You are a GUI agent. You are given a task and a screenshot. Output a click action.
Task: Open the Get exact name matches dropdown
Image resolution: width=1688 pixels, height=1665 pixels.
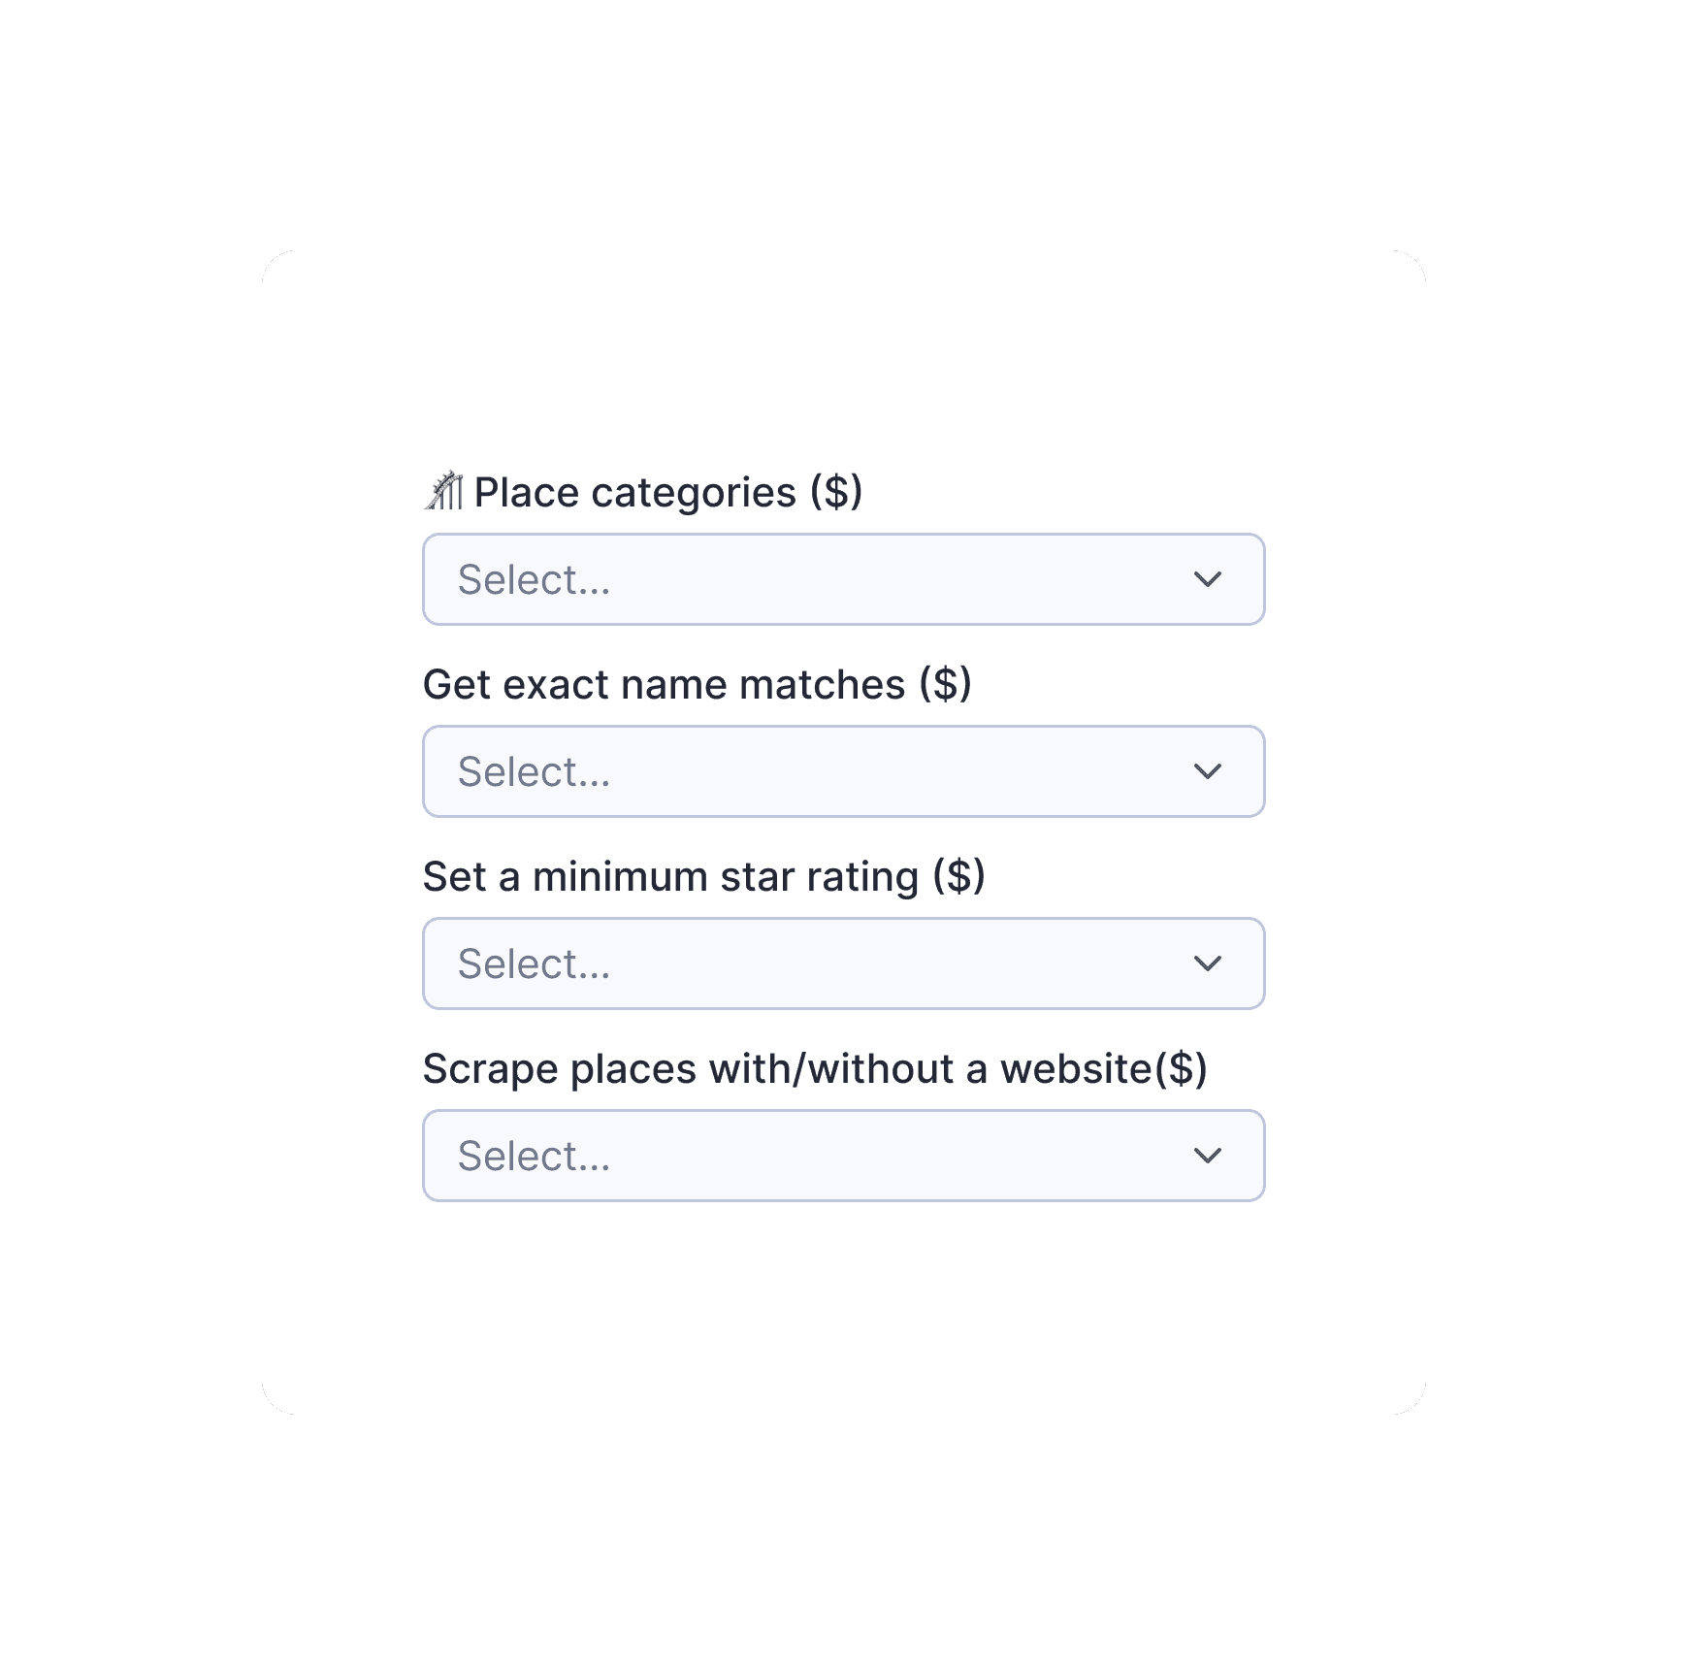pos(842,771)
